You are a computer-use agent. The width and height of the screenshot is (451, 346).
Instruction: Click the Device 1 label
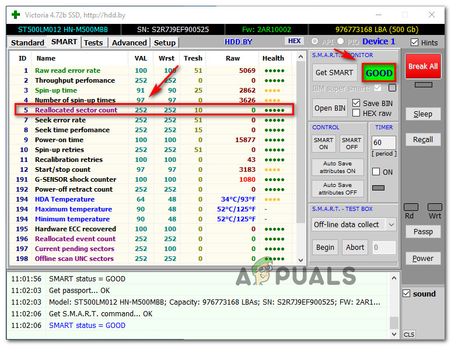(x=379, y=41)
